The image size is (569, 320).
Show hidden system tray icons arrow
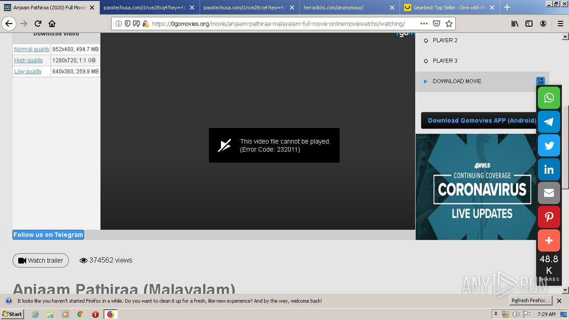tap(496, 314)
